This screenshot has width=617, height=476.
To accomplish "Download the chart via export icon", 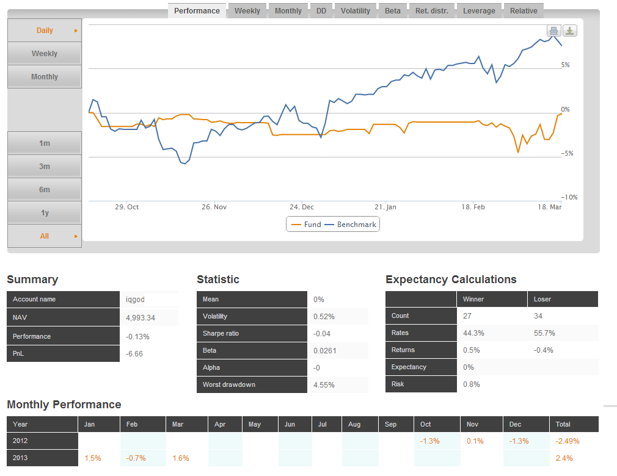I will pyautogui.click(x=570, y=31).
